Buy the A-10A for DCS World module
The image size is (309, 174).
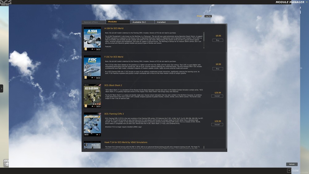click(x=218, y=40)
